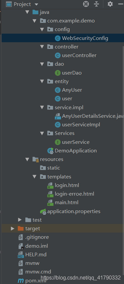Viewport: 124px width, 284px height.
Task: Click the Project window icon
Action: tap(9, 4)
